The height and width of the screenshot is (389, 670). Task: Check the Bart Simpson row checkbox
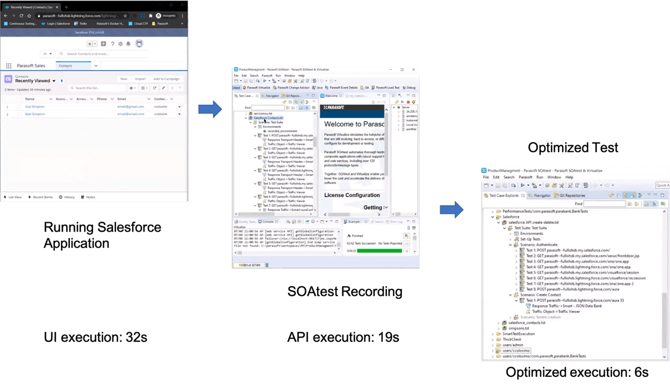coord(19,114)
